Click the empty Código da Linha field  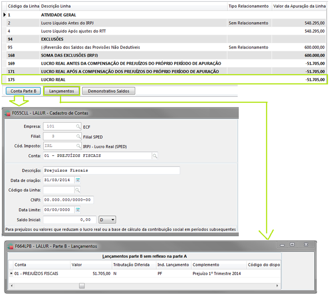click(59, 190)
